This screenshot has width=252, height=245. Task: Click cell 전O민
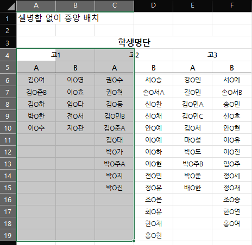(x=153, y=176)
